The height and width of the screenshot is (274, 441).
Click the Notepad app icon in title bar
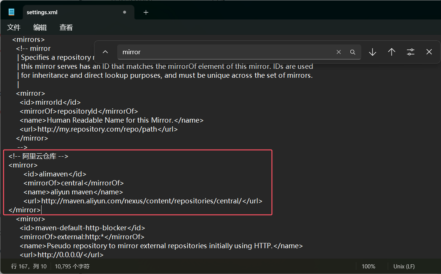tap(12, 12)
